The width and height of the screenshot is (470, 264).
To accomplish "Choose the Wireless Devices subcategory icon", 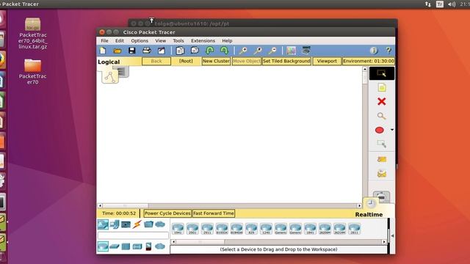I will click(x=137, y=246).
